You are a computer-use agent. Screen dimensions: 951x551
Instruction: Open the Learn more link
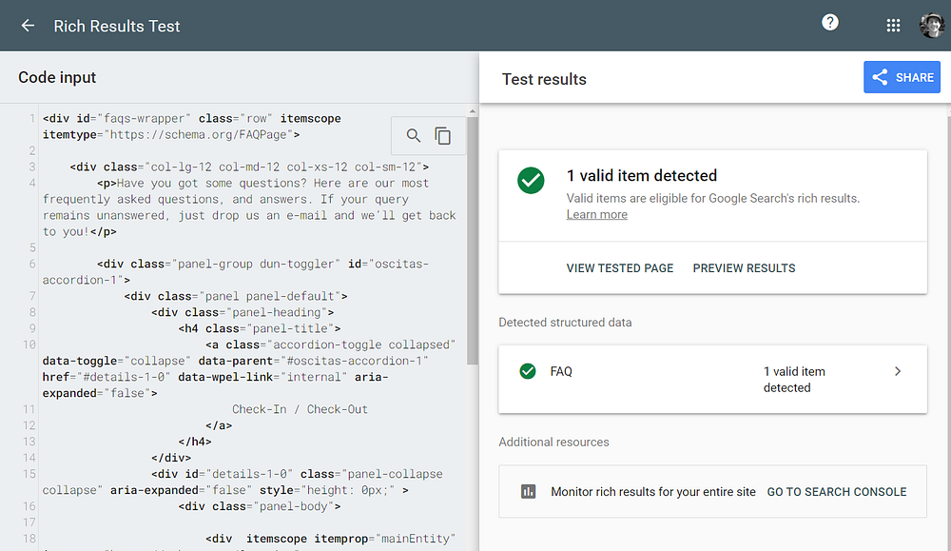pyautogui.click(x=596, y=215)
